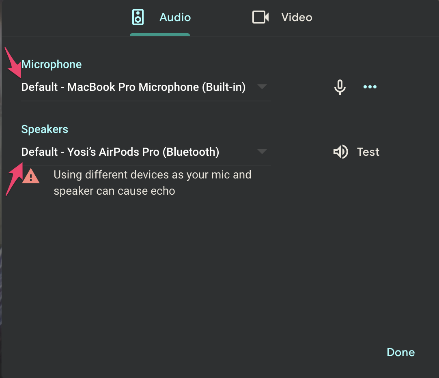
Task: Click the speaker icon beside Audio tab
Action: point(138,17)
